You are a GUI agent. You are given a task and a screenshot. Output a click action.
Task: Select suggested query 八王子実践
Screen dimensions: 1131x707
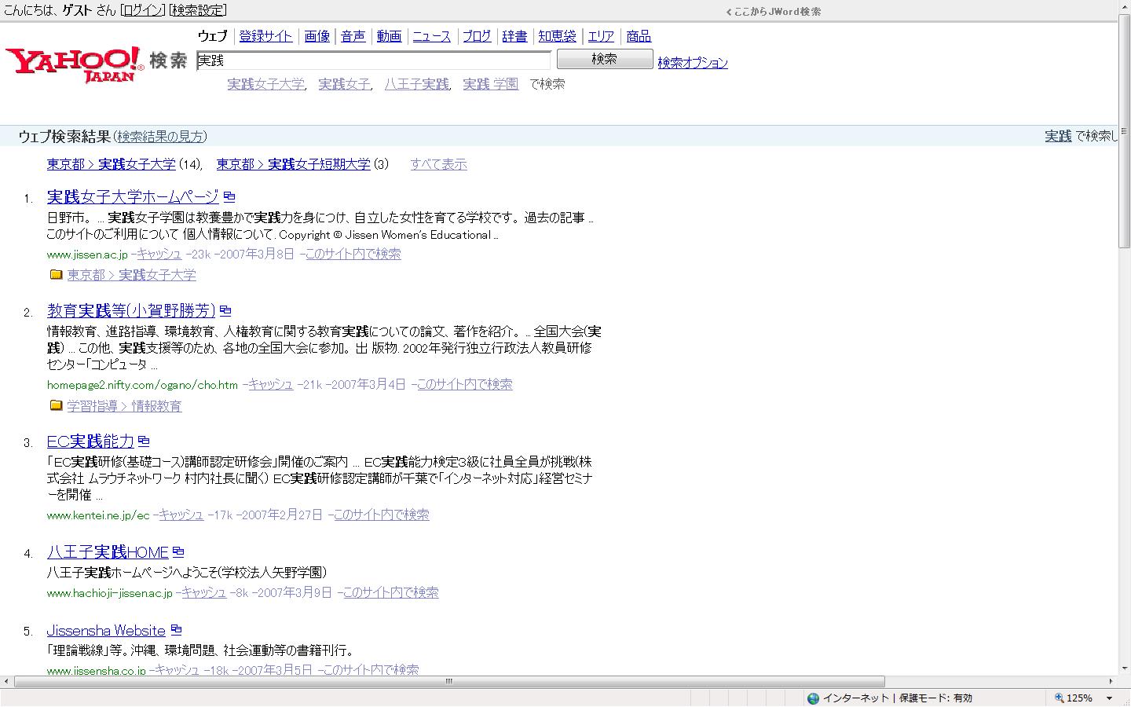[x=416, y=84]
